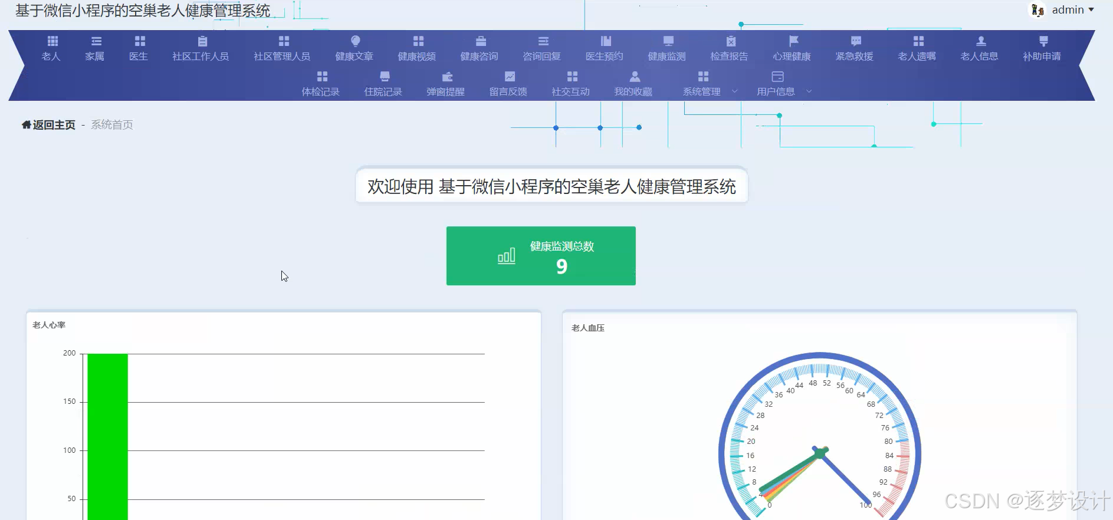This screenshot has height=520, width=1113.
Task: Click the 补助申请 icon
Action: [1043, 41]
